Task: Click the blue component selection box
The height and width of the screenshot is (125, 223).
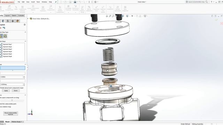Action: click(13, 68)
